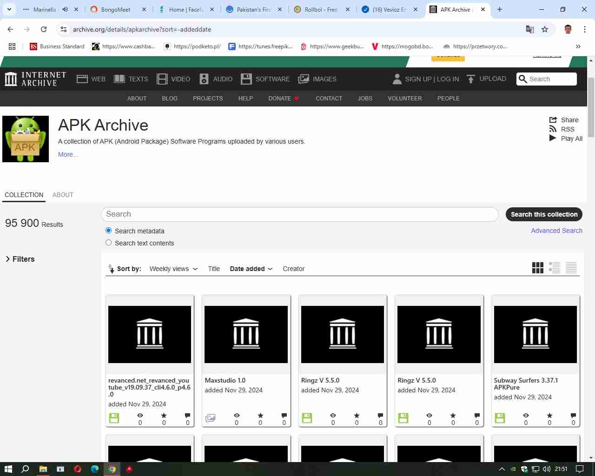Screen dimensions: 595x476
Task: Click the Google Translate icon in address bar
Action: (x=529, y=29)
